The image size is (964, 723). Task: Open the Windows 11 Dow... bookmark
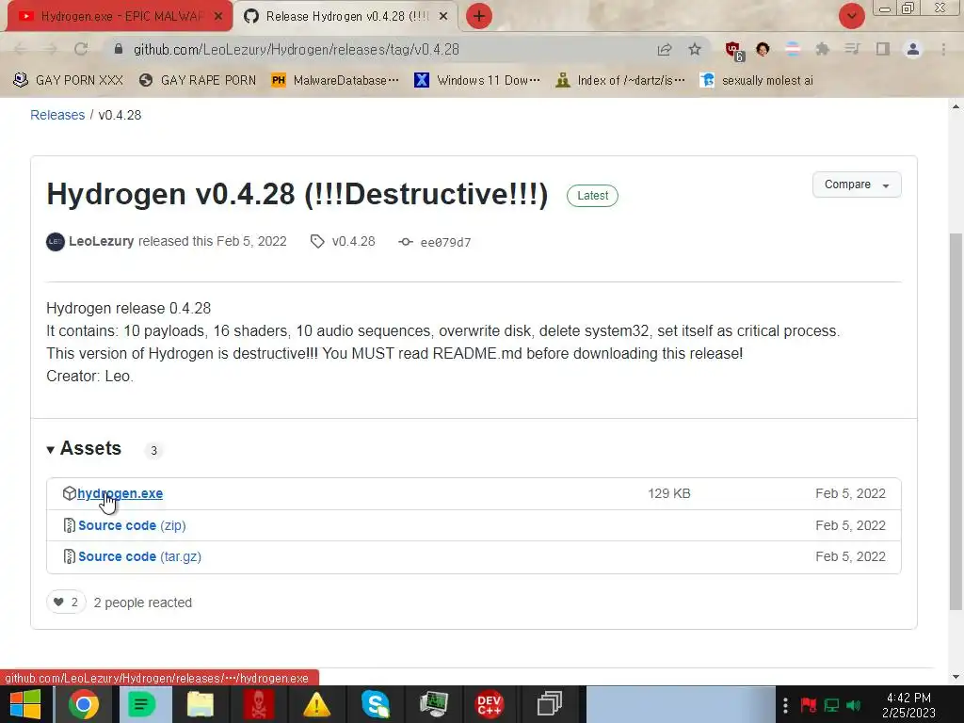click(x=477, y=80)
